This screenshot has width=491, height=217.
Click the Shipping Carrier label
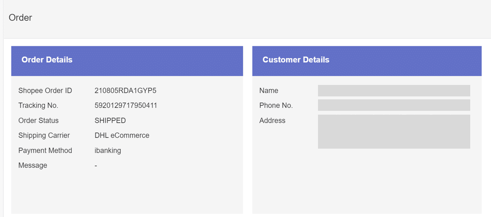44,135
